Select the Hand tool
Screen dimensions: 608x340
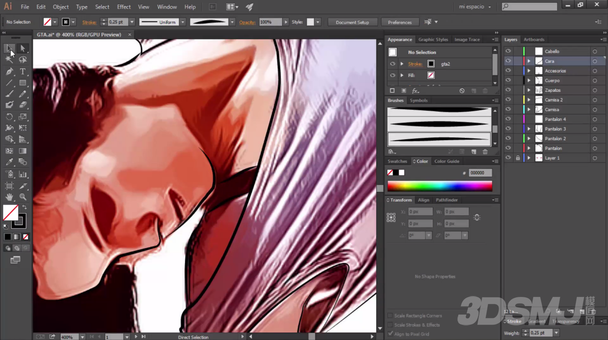coord(9,197)
